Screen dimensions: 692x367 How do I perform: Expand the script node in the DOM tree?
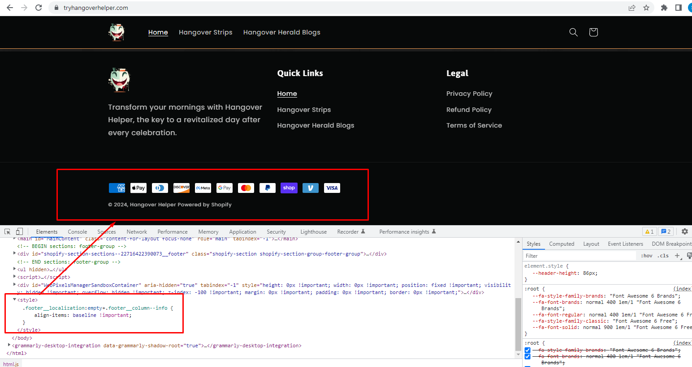15,277
